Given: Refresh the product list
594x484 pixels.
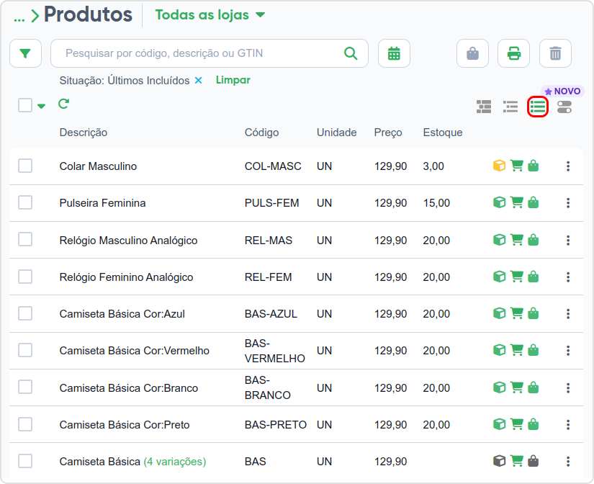Looking at the screenshot, I should click(x=63, y=104).
